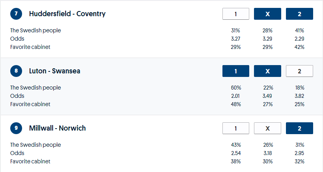Open the Huddersfield - Coventry match title

pos(67,14)
